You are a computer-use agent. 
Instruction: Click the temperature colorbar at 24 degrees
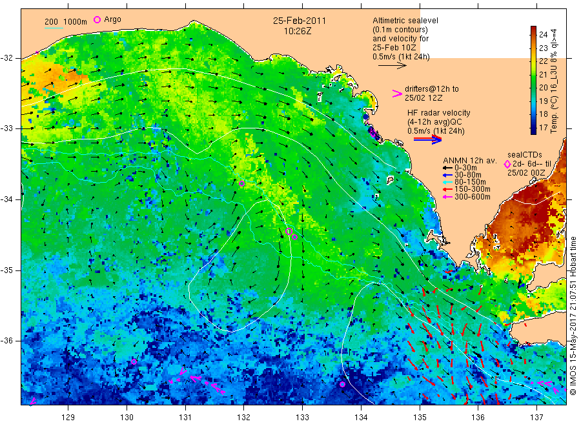533,34
